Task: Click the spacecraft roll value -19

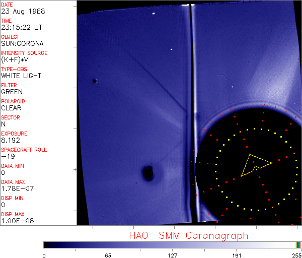Action: point(7,156)
